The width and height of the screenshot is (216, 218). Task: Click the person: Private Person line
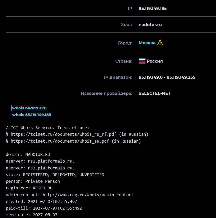tap(33, 181)
